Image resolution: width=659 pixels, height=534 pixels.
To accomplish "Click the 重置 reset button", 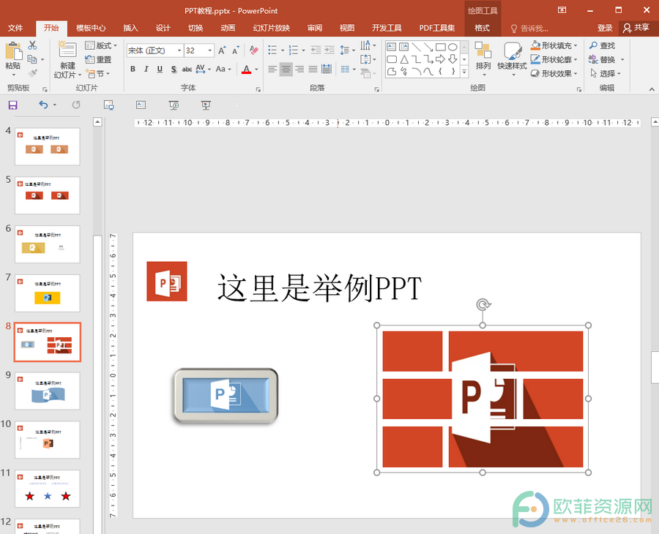I will click(x=98, y=59).
